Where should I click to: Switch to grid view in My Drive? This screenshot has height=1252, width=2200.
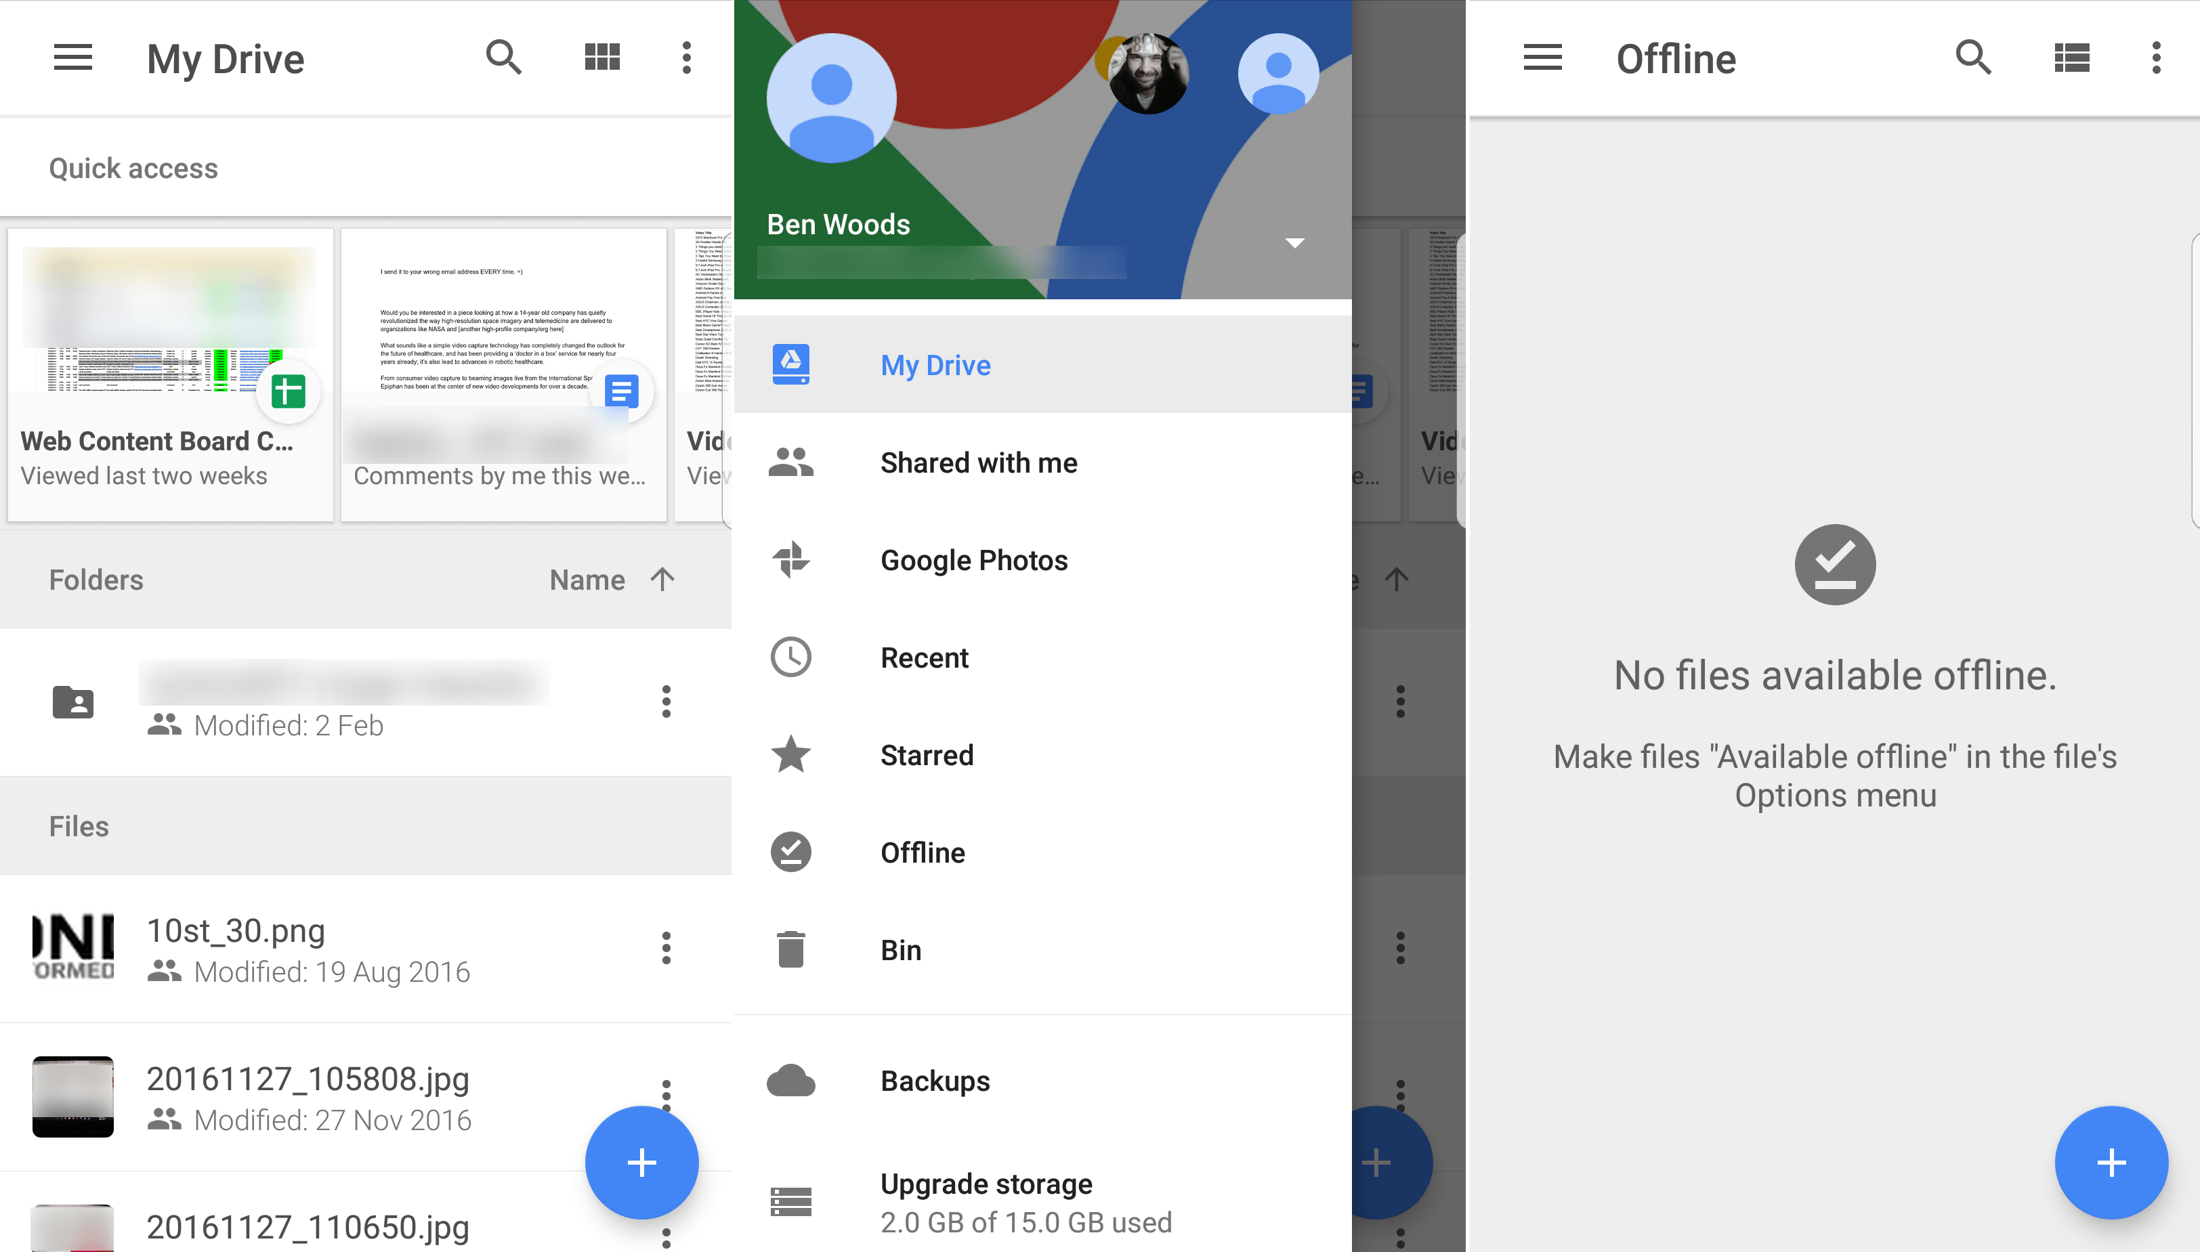point(602,58)
